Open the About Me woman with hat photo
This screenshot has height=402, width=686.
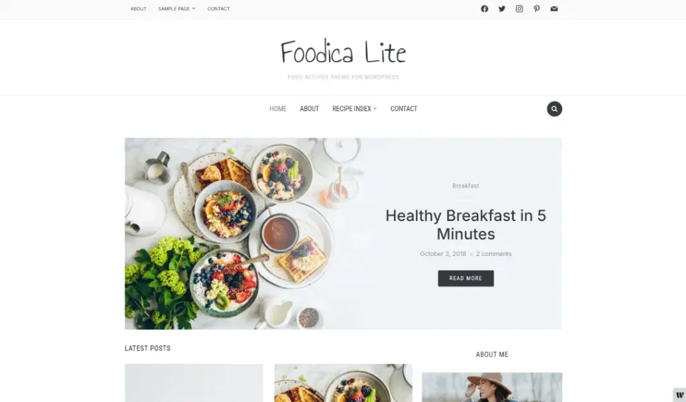pos(492,387)
